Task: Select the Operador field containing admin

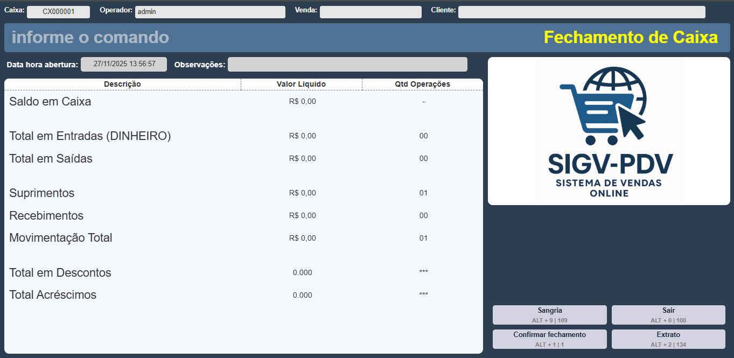Action: (210, 12)
